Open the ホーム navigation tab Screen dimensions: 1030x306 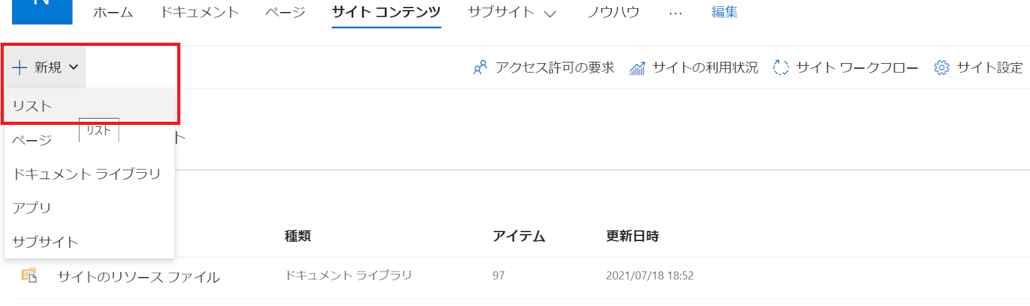point(113,12)
